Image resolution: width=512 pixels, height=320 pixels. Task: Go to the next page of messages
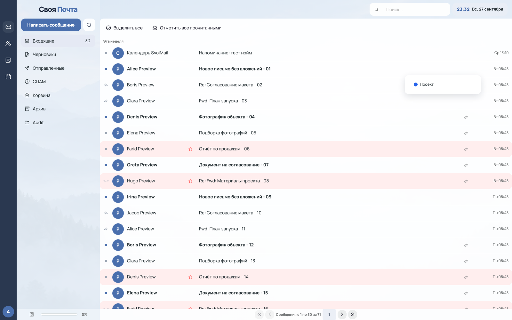(x=342, y=315)
